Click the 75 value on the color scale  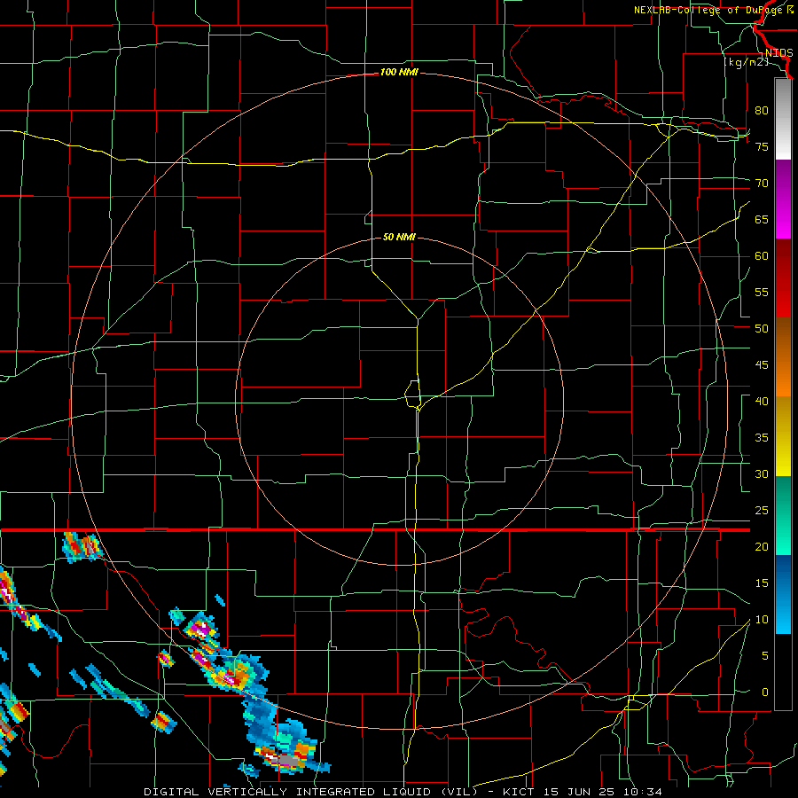tap(762, 147)
